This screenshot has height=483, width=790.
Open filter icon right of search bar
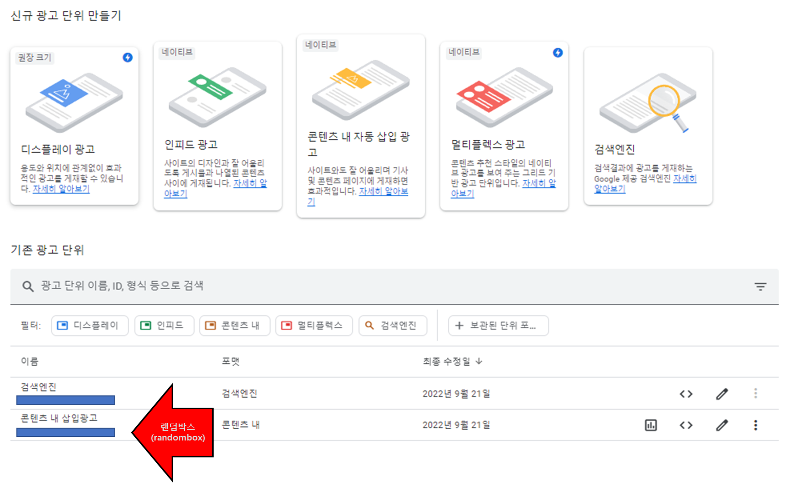(760, 286)
